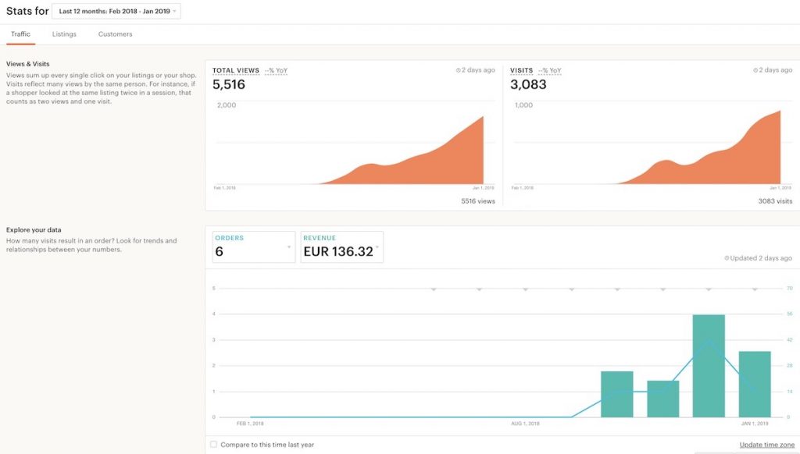Click the clock icon beside Updated 2 days ago

click(x=727, y=258)
